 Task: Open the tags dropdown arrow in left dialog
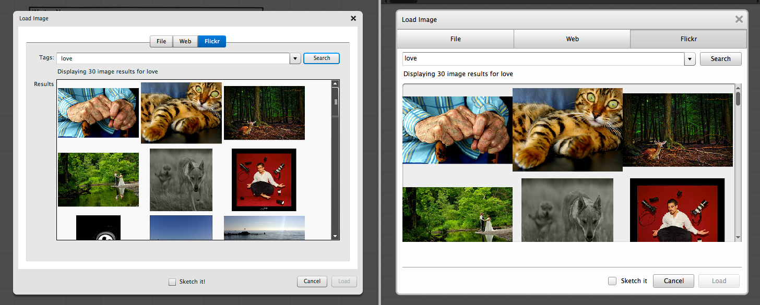295,58
